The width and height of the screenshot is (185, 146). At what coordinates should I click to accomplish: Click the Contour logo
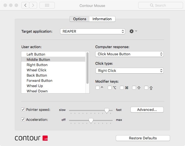pyautogui.click(x=31, y=138)
